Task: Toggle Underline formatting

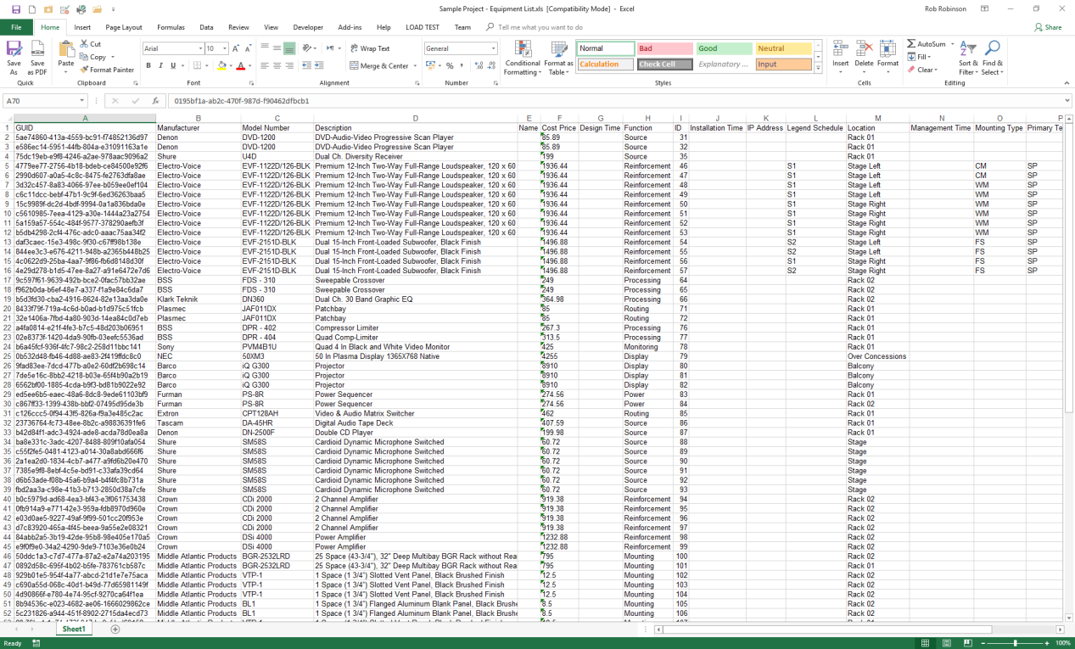Action: point(173,65)
